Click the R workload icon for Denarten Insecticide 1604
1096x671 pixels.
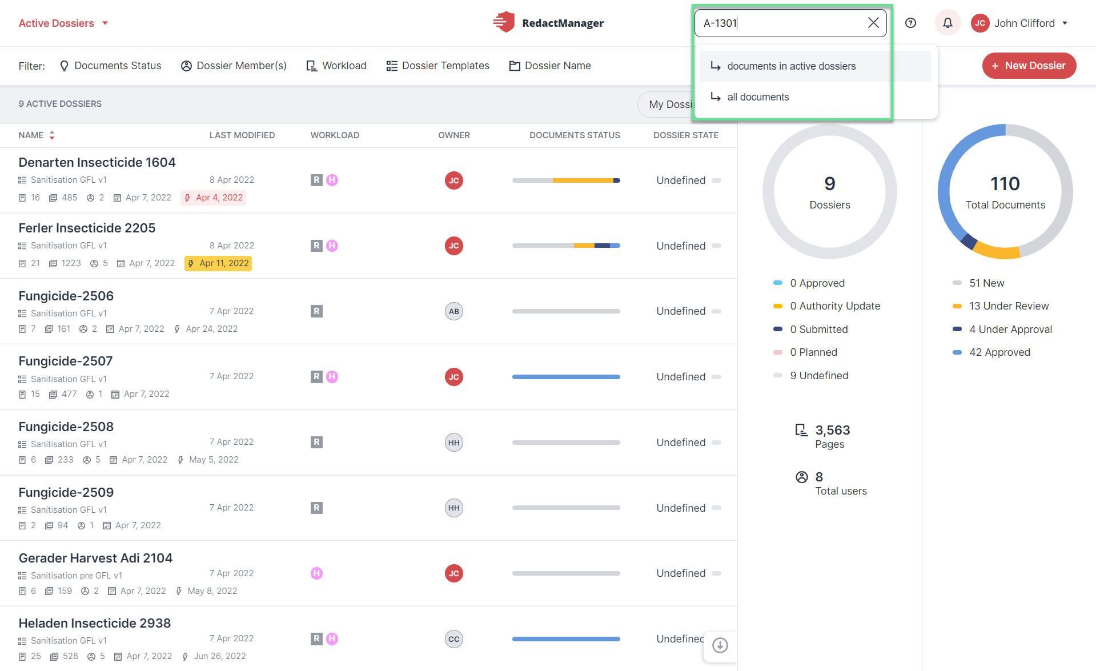[316, 180]
